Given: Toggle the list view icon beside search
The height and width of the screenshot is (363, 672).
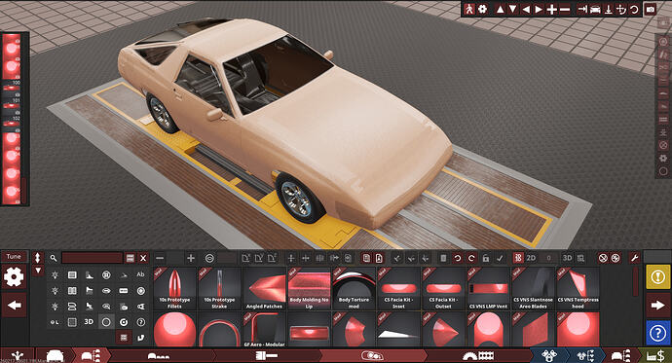Looking at the screenshot, I should point(131,258).
